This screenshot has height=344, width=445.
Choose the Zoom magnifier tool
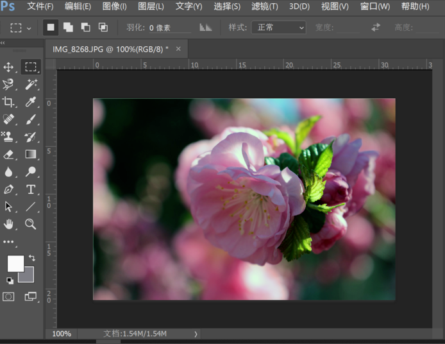30,224
